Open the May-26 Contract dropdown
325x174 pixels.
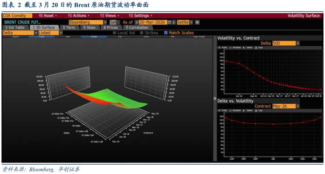[x=298, y=106]
